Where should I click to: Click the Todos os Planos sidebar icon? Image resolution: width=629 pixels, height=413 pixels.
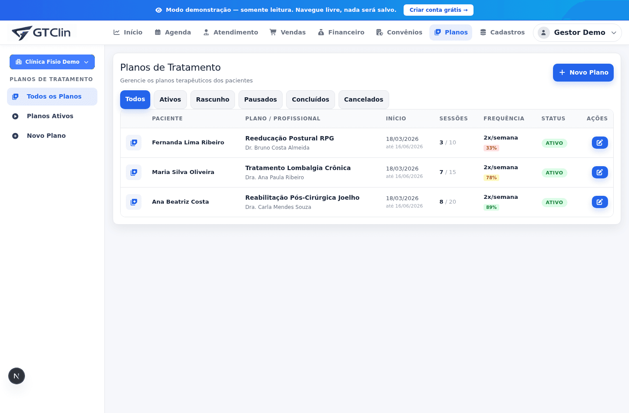click(15, 96)
